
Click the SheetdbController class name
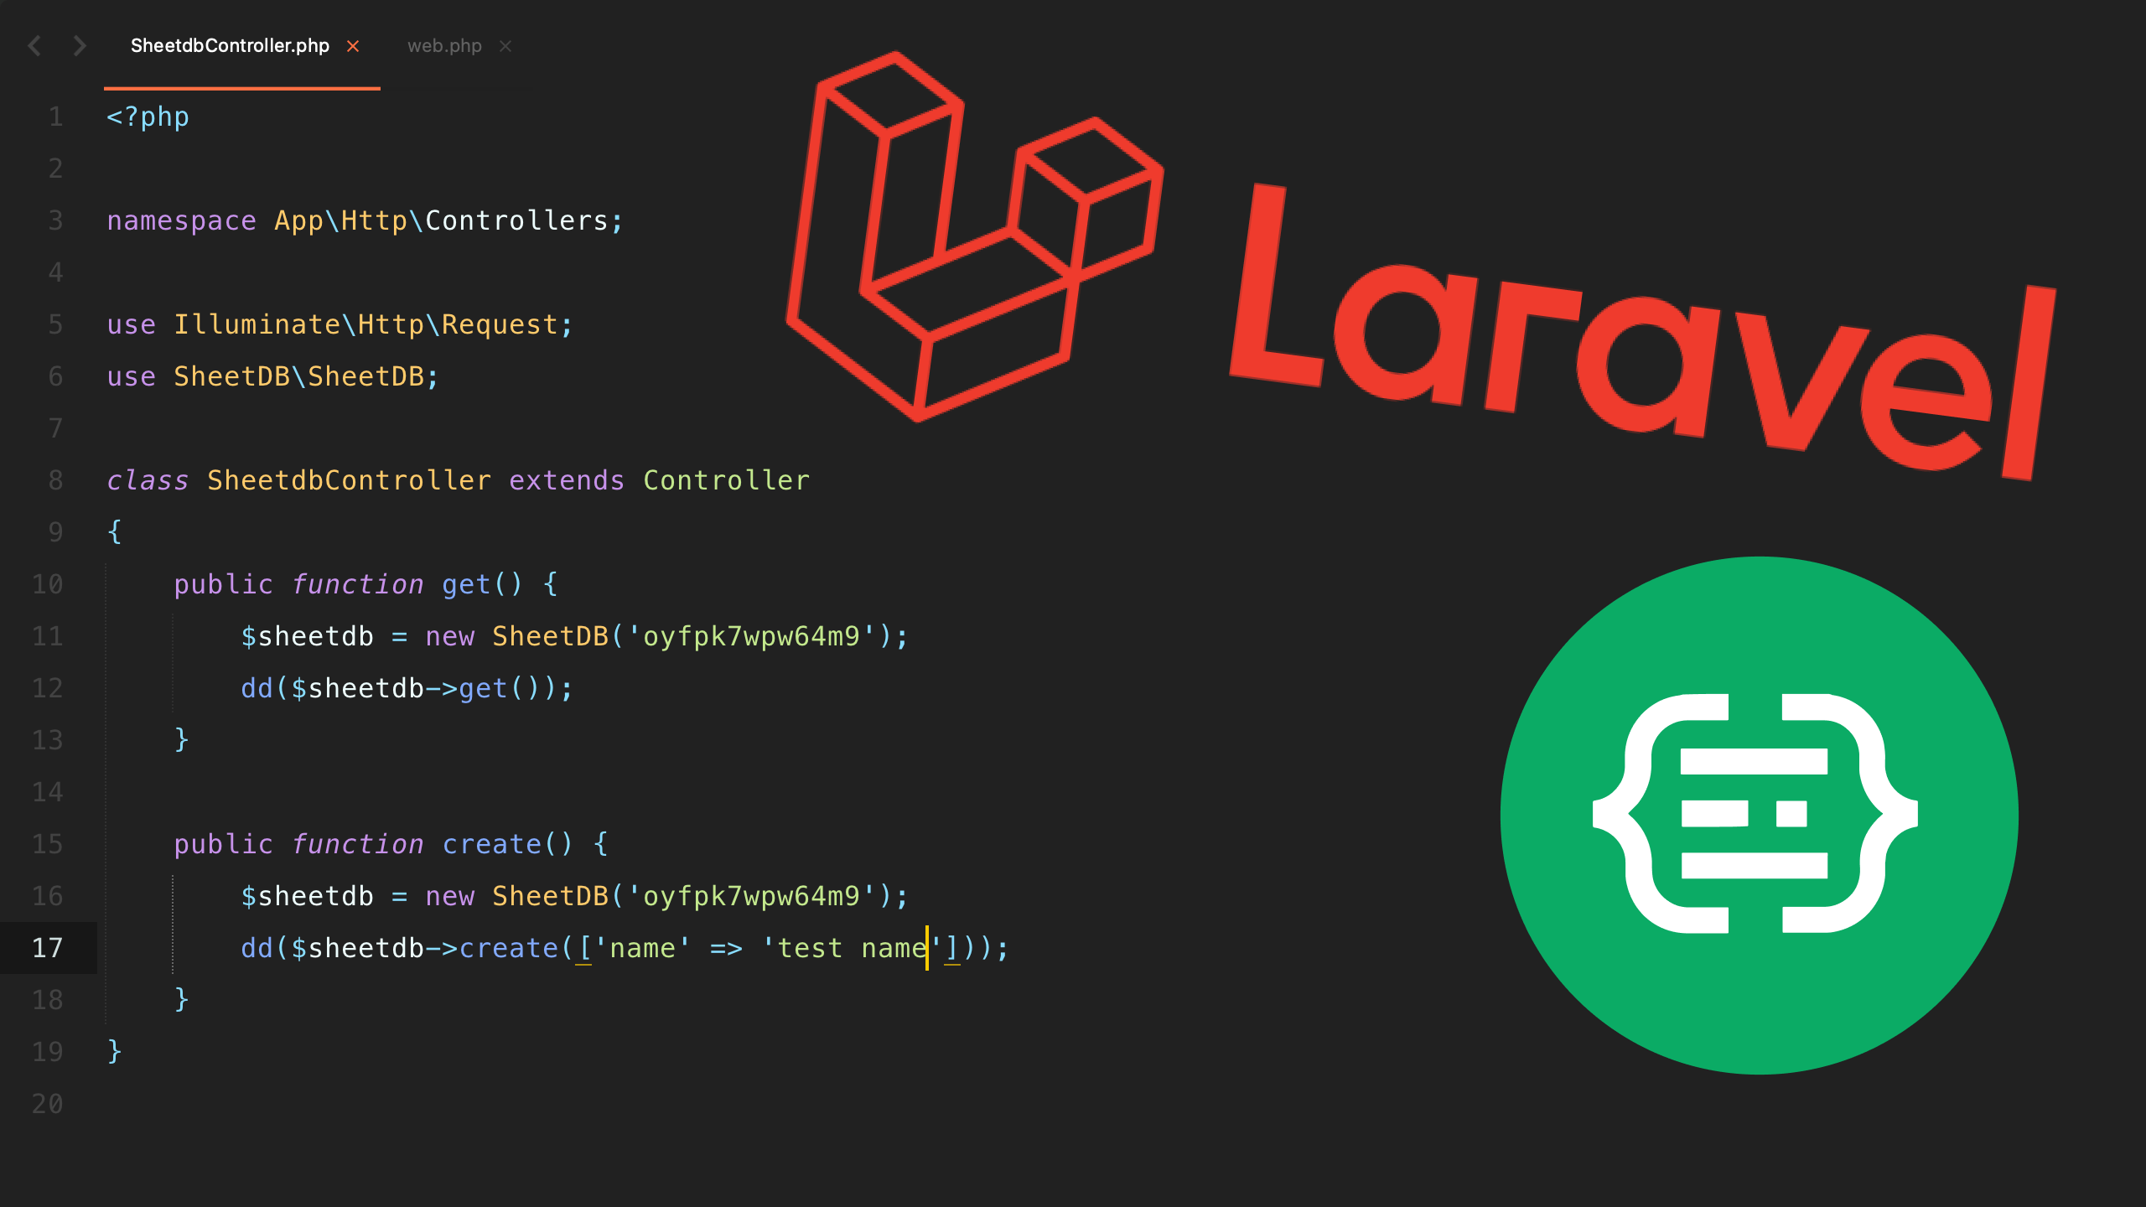tap(349, 480)
